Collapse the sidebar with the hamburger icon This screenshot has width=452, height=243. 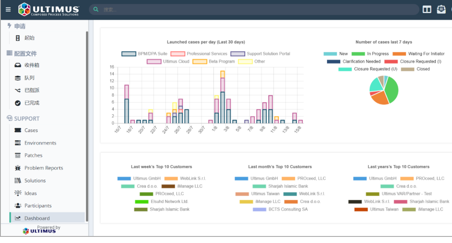pos(8,9)
